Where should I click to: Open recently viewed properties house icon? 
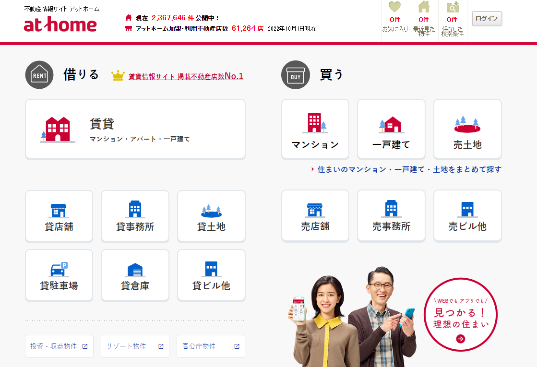424,7
